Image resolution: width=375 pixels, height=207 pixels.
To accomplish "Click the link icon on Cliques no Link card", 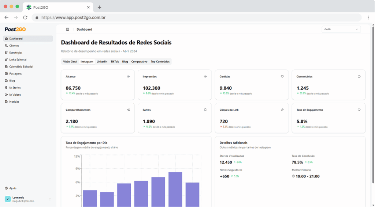I will (282, 110).
